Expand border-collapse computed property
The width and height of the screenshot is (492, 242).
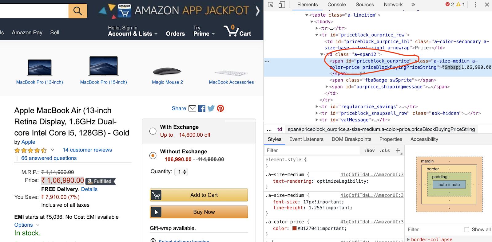(x=408, y=239)
